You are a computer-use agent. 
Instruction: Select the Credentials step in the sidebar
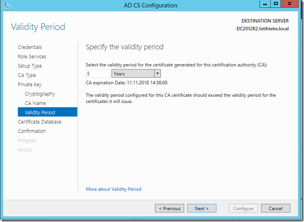coord(30,47)
